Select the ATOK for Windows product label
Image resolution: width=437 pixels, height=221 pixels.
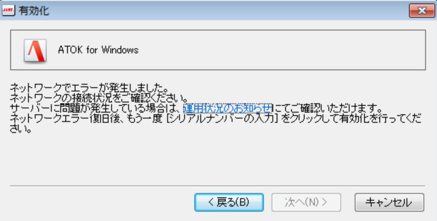pos(98,50)
